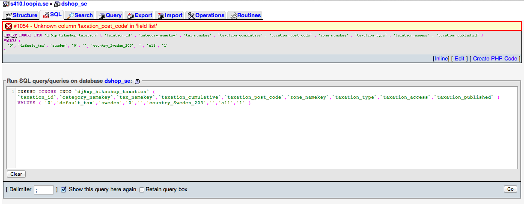Viewport: 524px width, 204px height.
Task: Clear the SQL query box
Action: (16, 174)
